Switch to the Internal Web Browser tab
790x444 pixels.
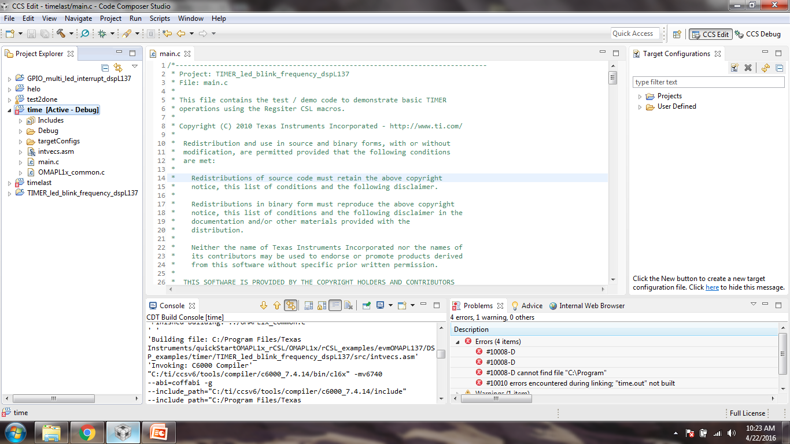(x=587, y=305)
